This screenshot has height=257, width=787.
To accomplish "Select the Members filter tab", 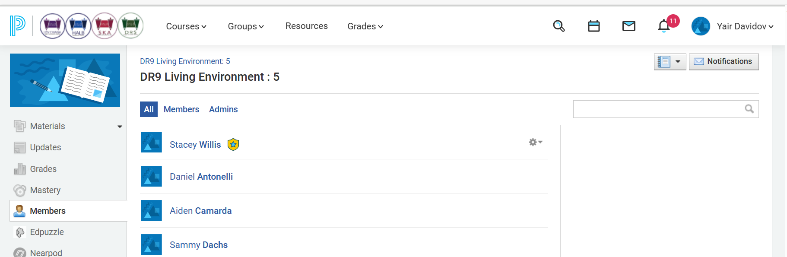I will (x=181, y=109).
